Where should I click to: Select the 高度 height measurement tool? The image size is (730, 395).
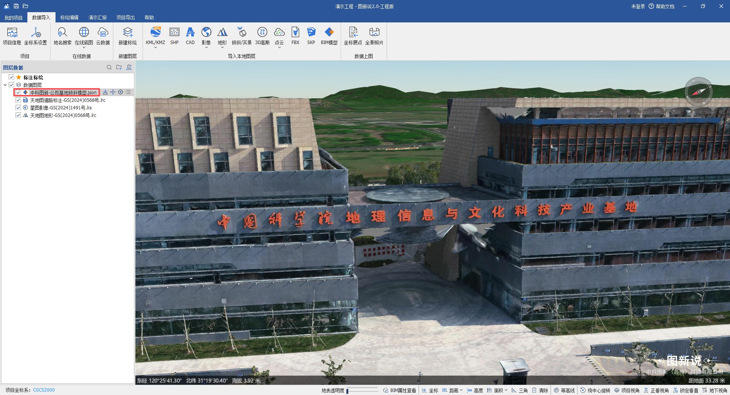(x=475, y=390)
